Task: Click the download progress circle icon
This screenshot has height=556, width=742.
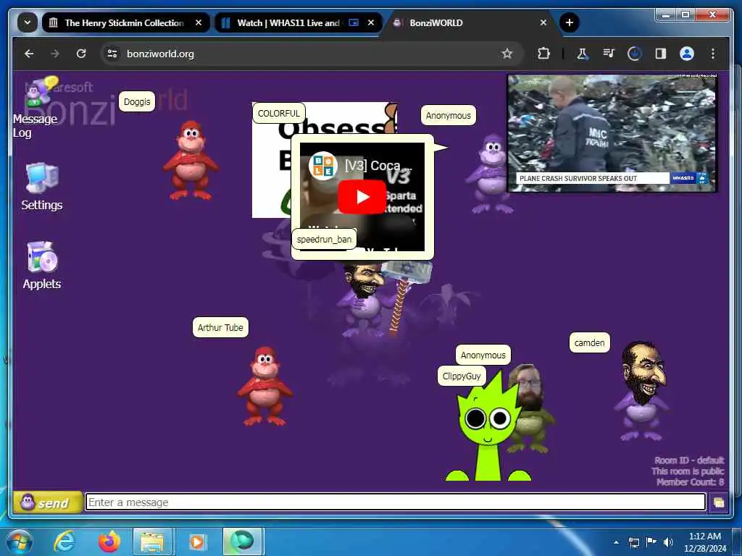Action: tap(635, 54)
